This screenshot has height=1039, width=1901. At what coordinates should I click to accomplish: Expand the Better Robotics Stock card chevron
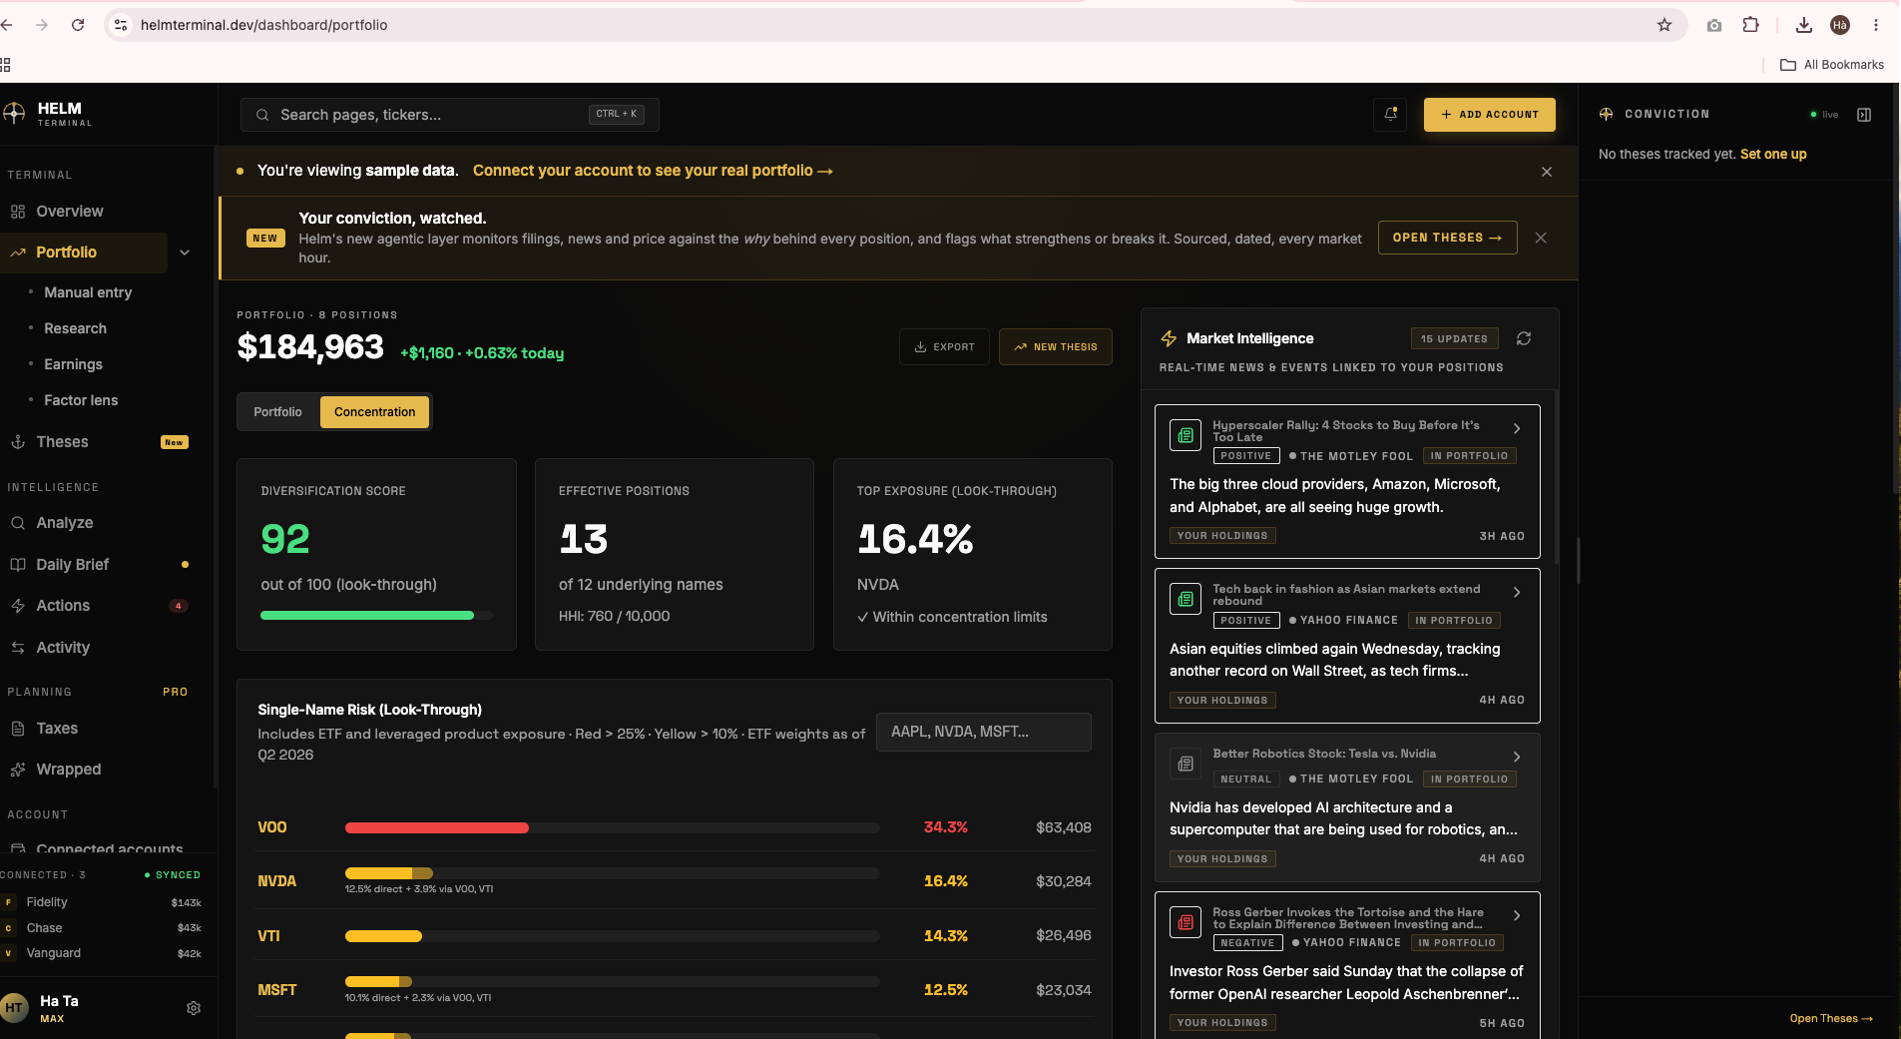pyautogui.click(x=1517, y=757)
